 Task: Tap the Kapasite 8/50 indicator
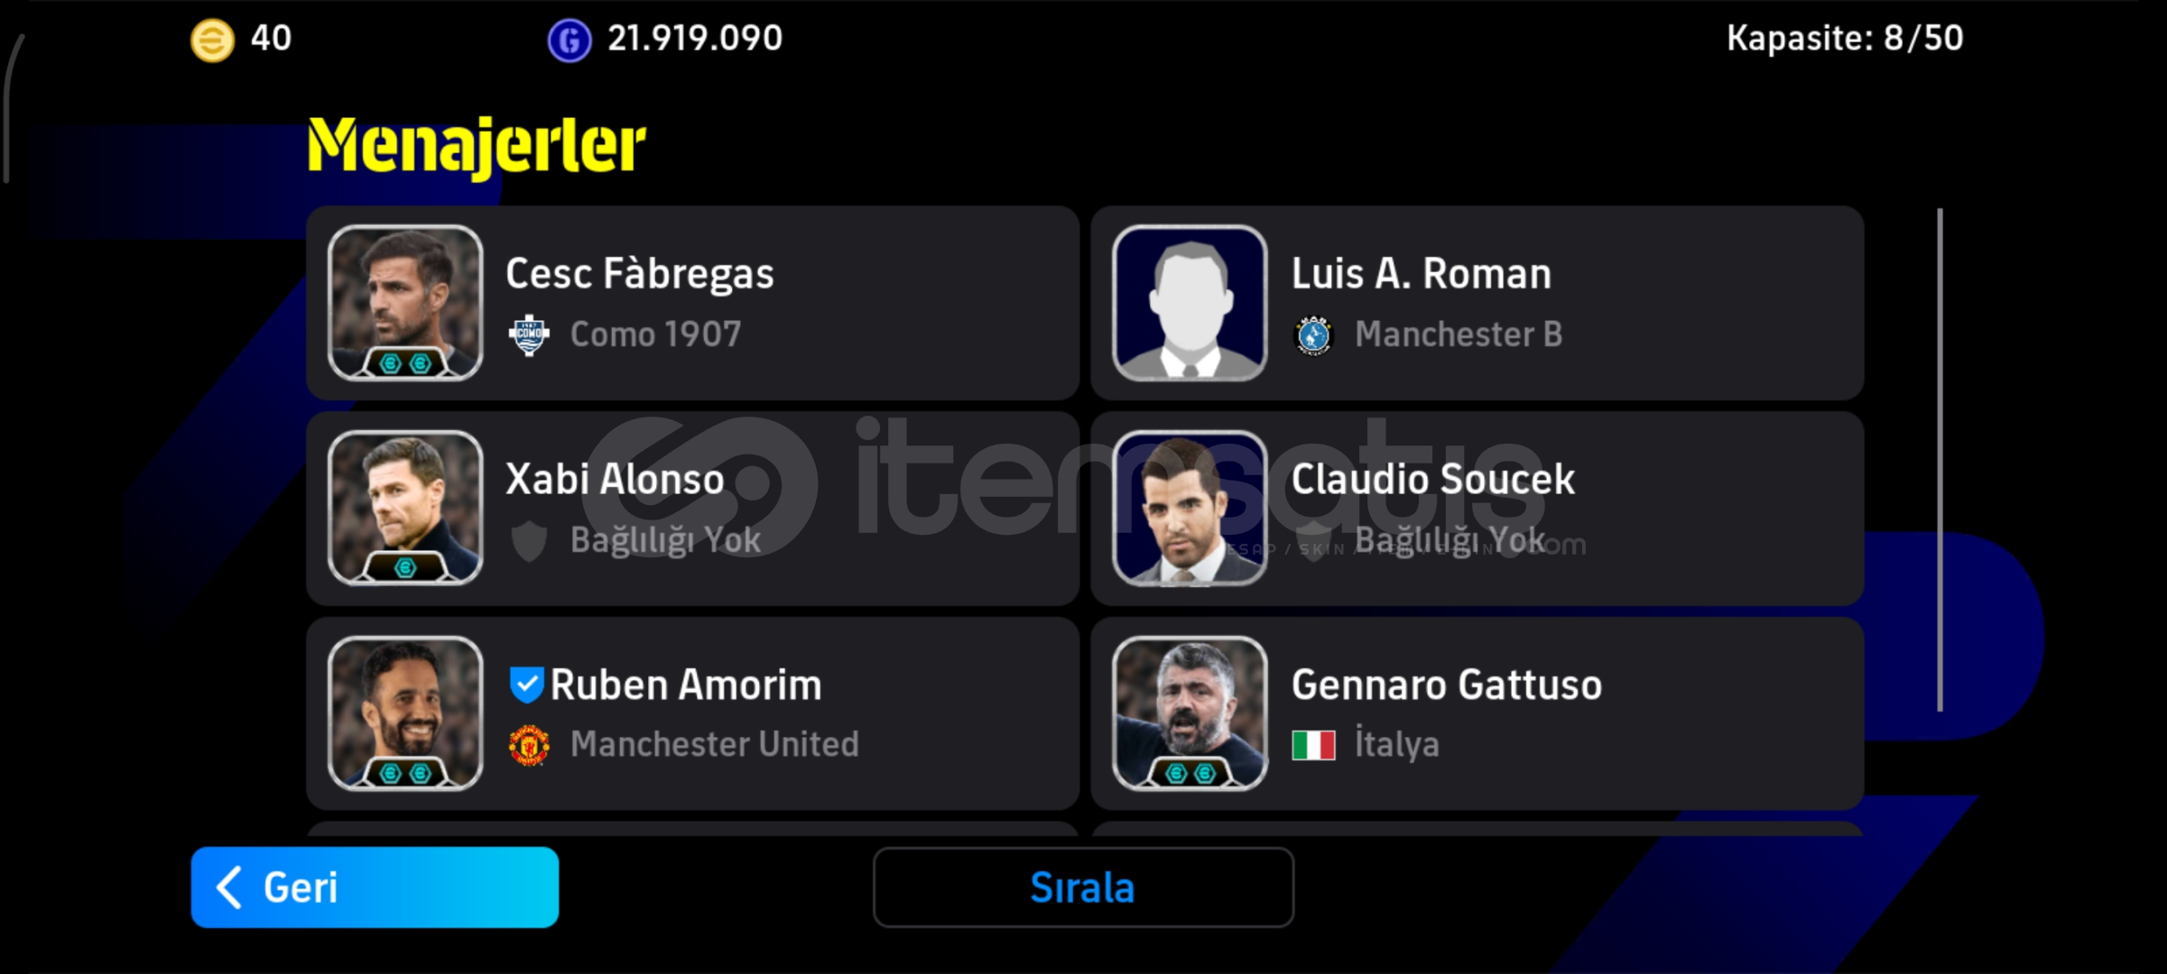click(x=1844, y=39)
